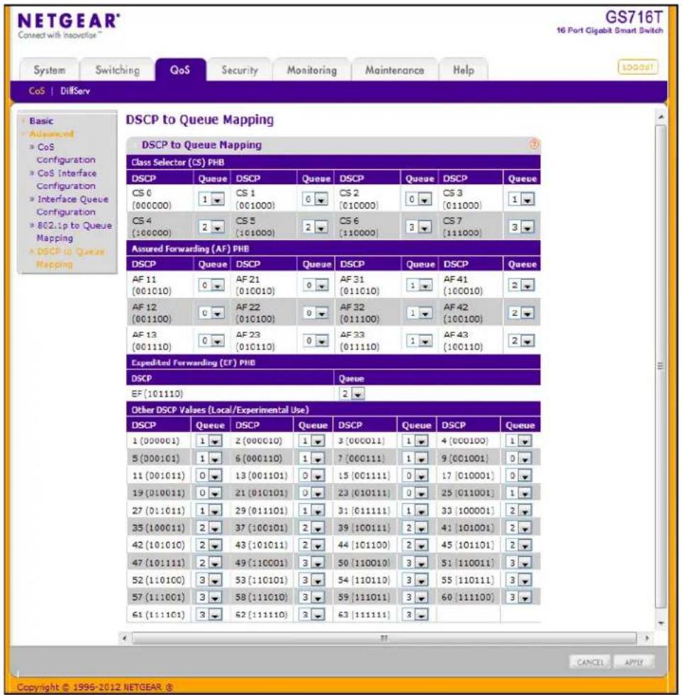Screen dimensions: 682x695
Task: Open the AF 23 queue dropdown
Action: click(315, 340)
